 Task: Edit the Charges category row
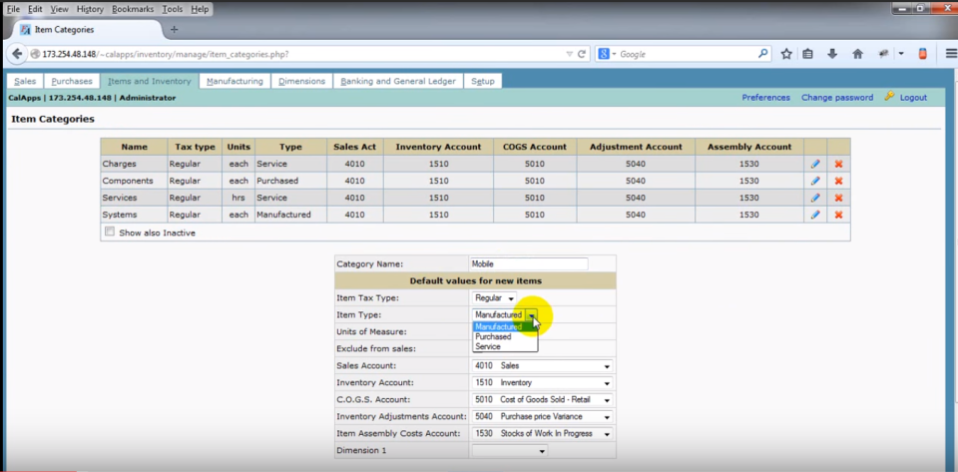click(815, 164)
